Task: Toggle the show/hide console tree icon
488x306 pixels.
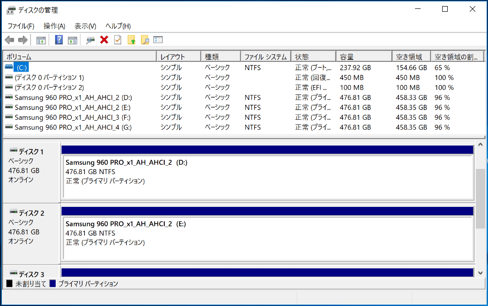Action: pos(41,40)
